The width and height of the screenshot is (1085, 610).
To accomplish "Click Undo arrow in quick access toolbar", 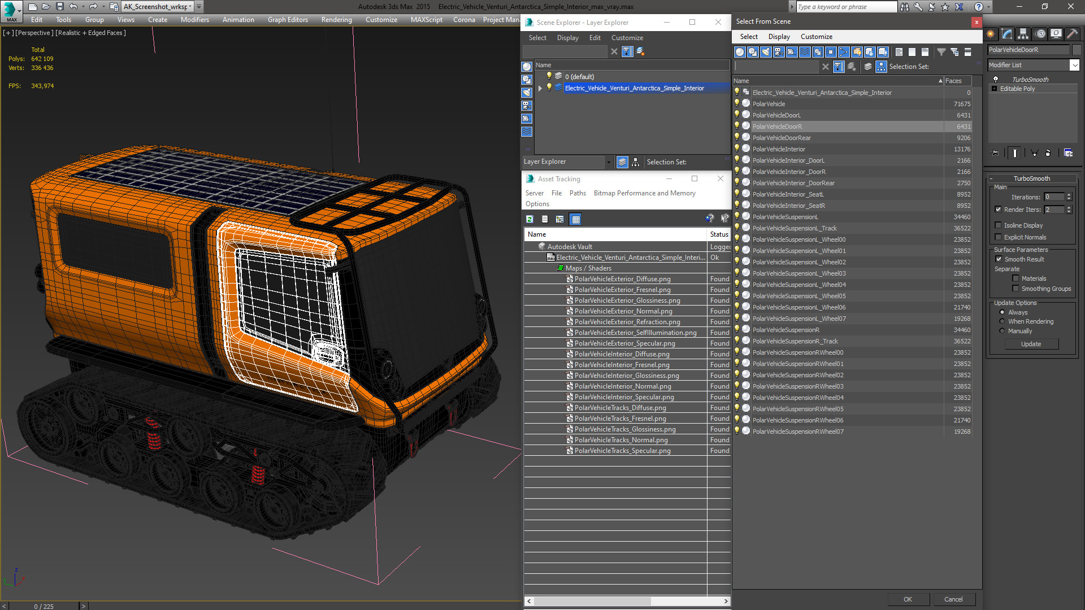I will pos(73,7).
